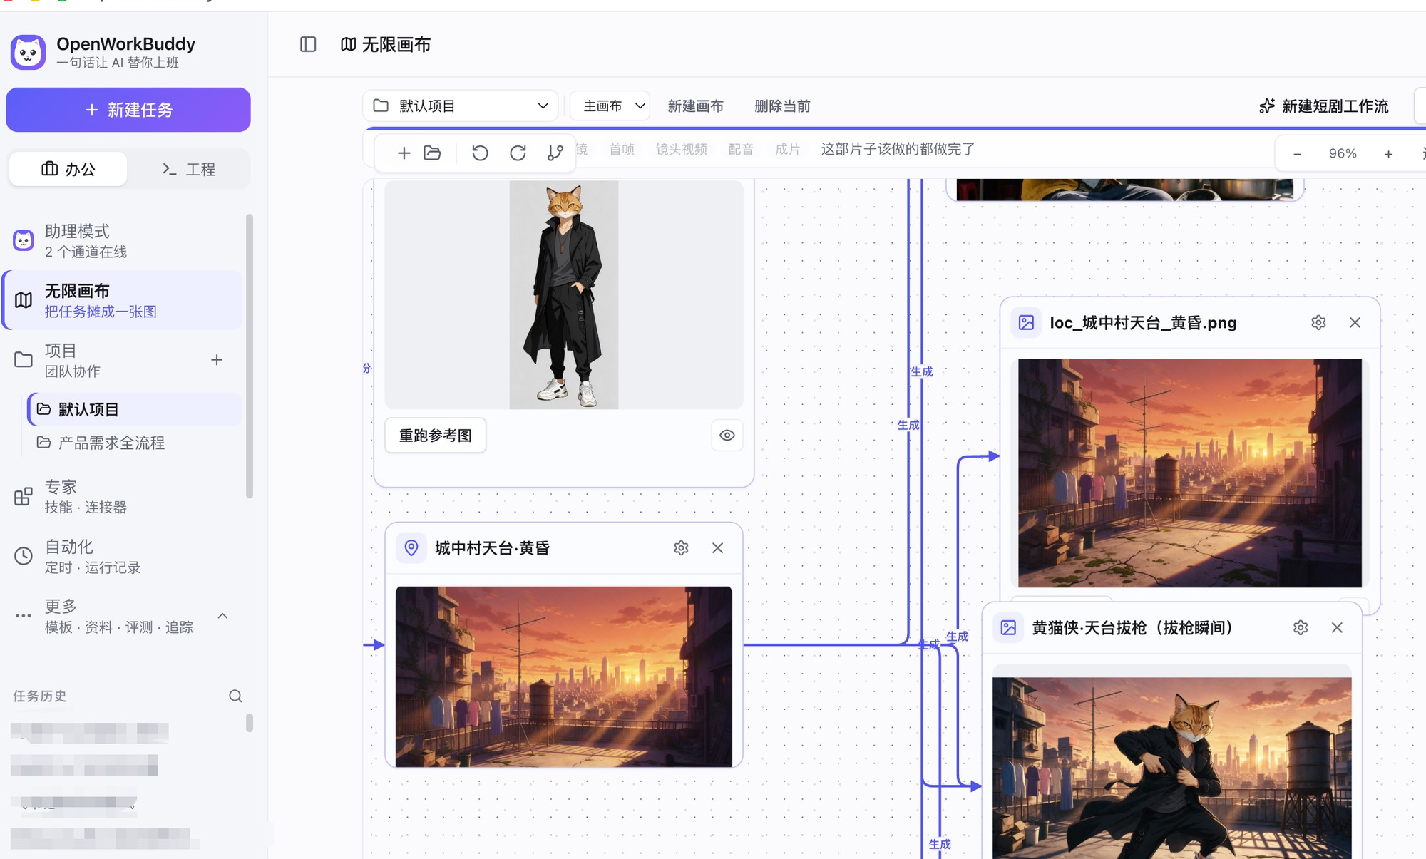Click the 重跑参考图 button
This screenshot has height=859, width=1426.
point(436,435)
